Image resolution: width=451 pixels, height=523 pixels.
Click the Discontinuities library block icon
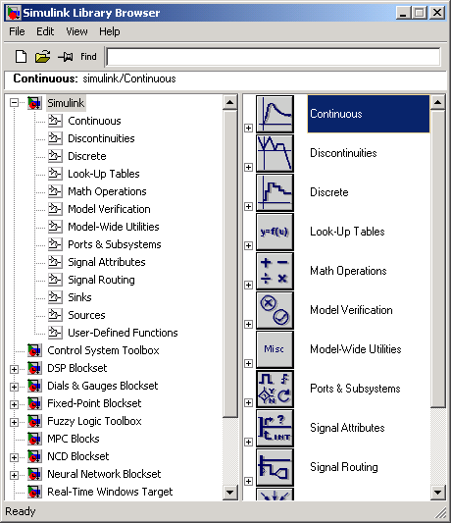275,153
